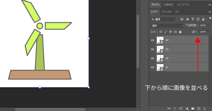Open the blend mode dropdown 通常
Screen dimensions: 212x111
tap(167, 26)
